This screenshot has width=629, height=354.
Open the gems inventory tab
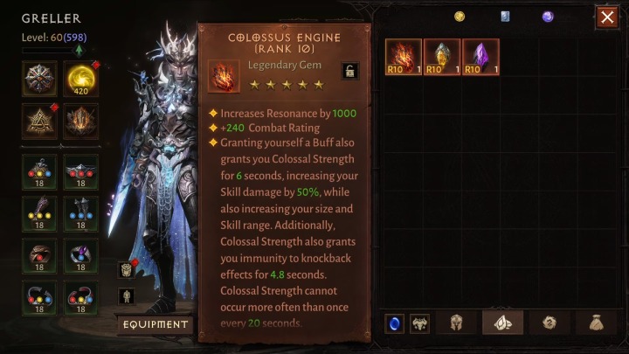pyautogui.click(x=502, y=323)
